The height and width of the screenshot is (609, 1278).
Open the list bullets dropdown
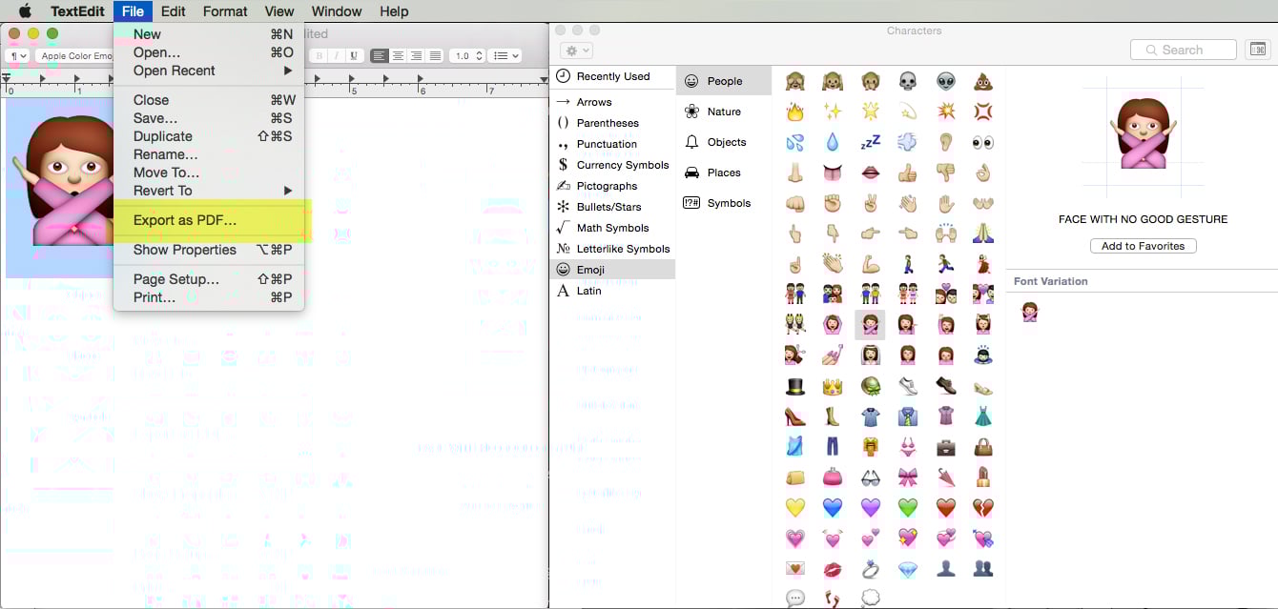tap(505, 56)
